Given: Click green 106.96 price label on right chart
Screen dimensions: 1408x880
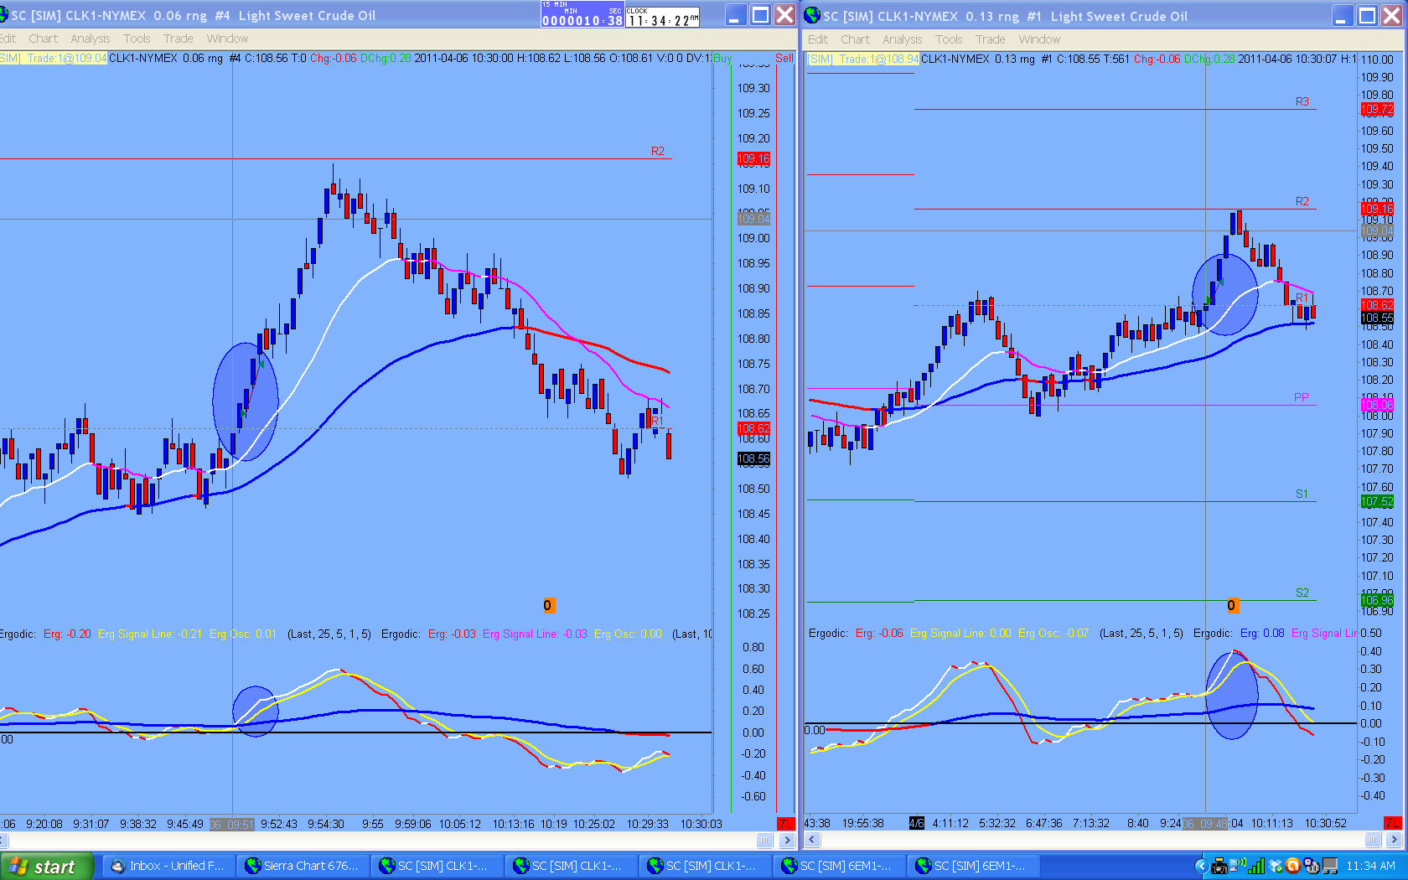Looking at the screenshot, I should pos(1377,600).
